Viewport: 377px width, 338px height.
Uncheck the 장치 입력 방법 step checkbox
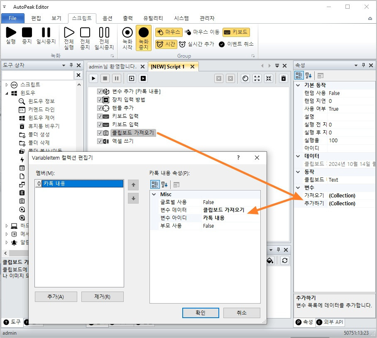click(100, 100)
